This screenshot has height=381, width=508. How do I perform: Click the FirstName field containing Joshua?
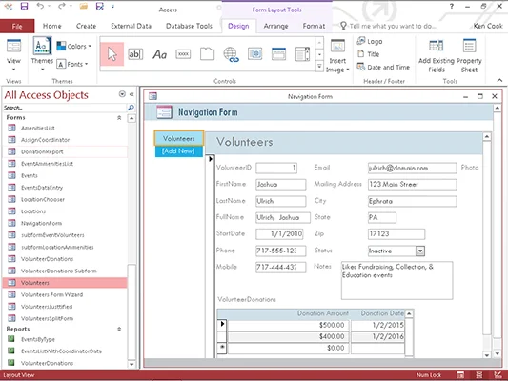click(x=280, y=185)
